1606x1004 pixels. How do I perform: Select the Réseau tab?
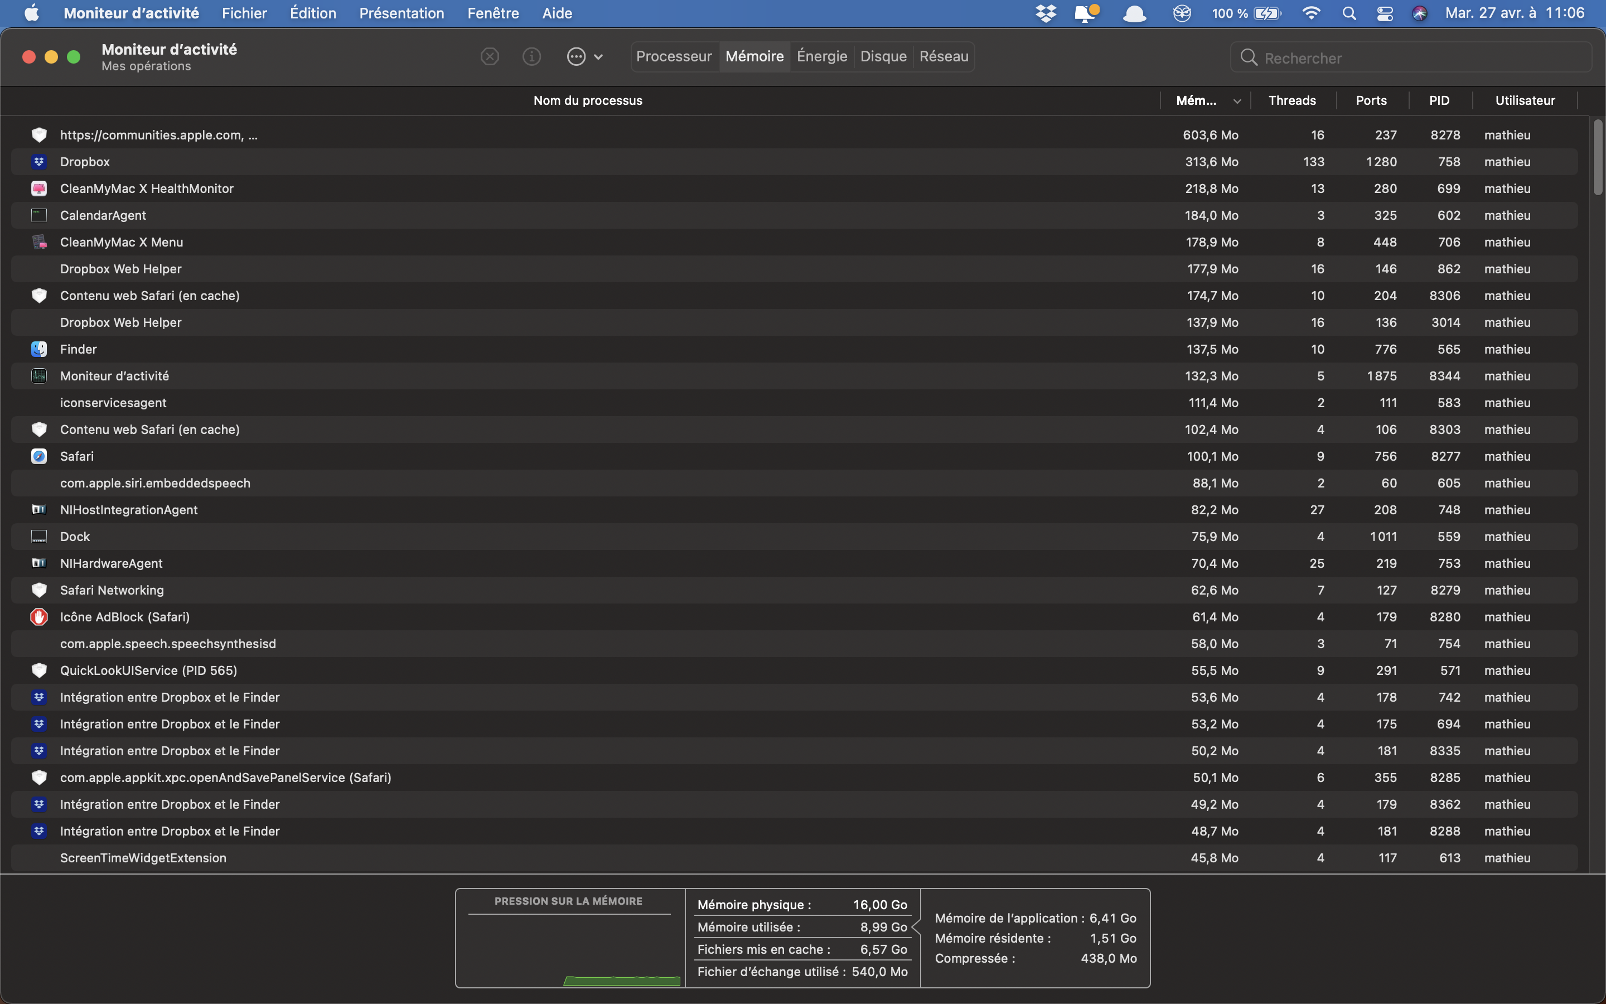point(944,56)
